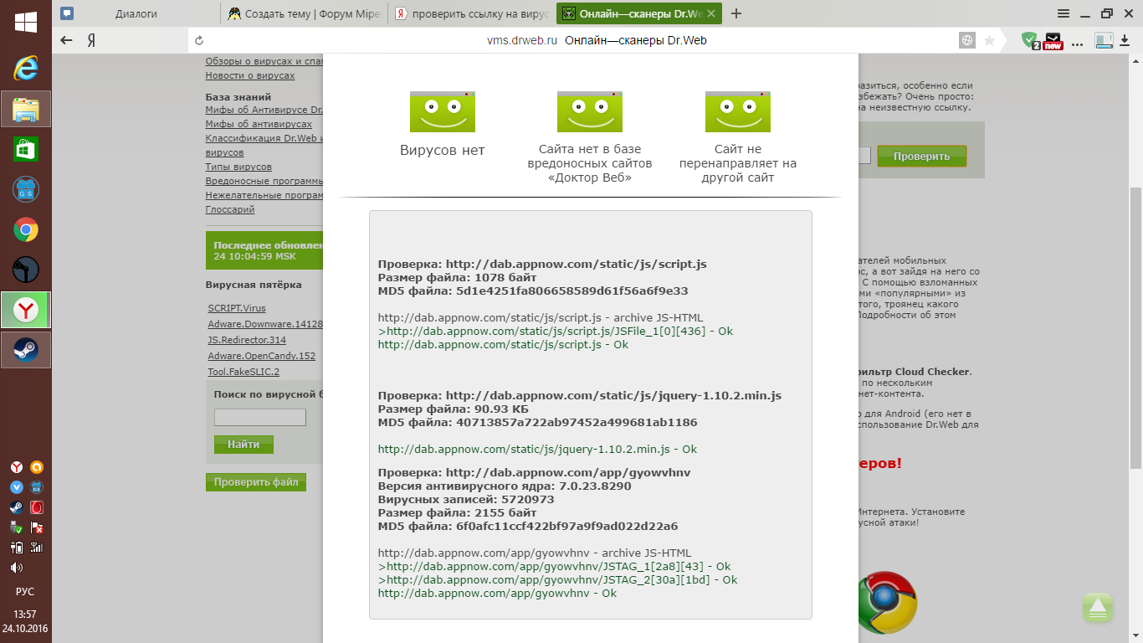Open the volume speaker tray icon
This screenshot has width=1143, height=643.
(x=16, y=568)
